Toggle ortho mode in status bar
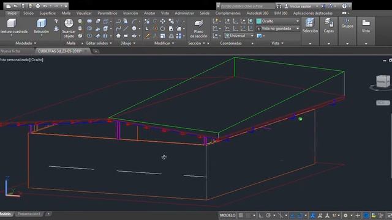Viewport: 392px width, 220px height. pos(261,215)
